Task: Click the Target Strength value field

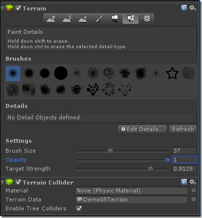Action: pyautogui.click(x=184, y=169)
